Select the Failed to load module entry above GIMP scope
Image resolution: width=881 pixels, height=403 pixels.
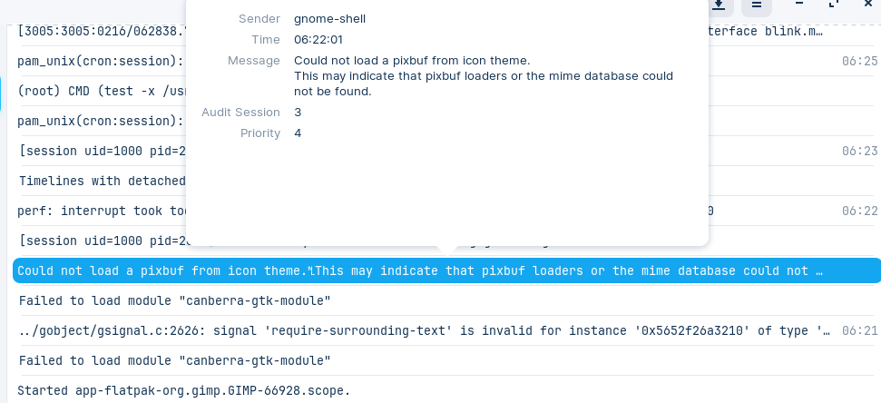point(446,360)
